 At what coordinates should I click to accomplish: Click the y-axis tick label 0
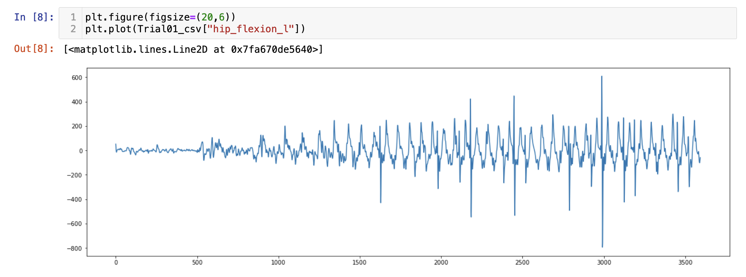(81, 151)
